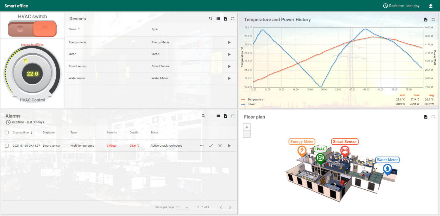Viewport: 440px width, 216px height.
Task: Sort alarms by Created time header
Action: pos(21,133)
